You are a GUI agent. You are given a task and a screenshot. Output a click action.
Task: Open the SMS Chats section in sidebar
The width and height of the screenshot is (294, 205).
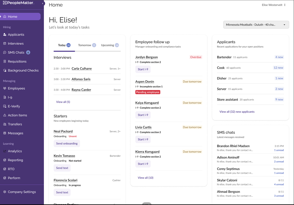pos(14,52)
